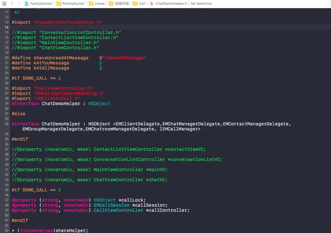Click the second FamilyDoctor folder icon
The image size is (331, 233).
click(x=59, y=3)
